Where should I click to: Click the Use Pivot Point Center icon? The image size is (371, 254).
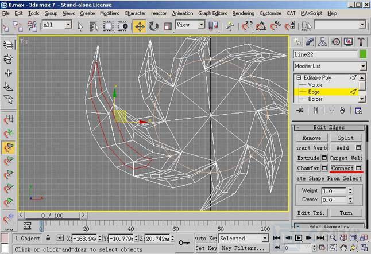tap(213, 26)
